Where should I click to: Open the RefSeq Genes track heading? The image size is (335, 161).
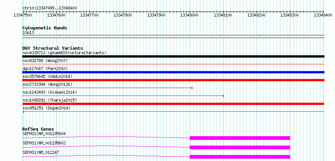pos(38,129)
